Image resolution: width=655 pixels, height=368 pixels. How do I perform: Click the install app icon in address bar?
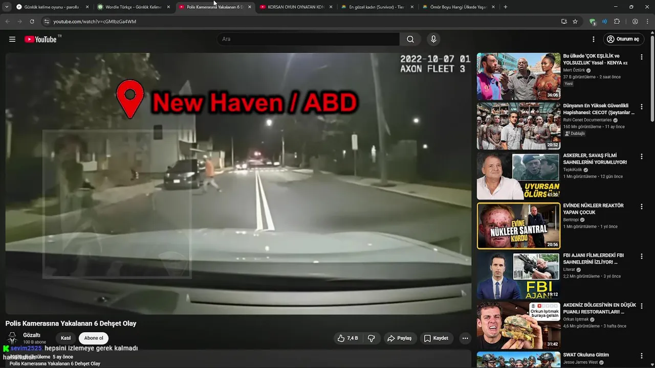point(564,21)
